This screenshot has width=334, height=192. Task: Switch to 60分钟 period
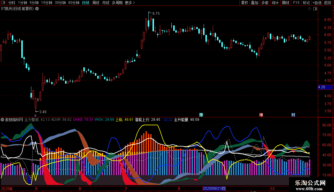[x=74, y=3]
